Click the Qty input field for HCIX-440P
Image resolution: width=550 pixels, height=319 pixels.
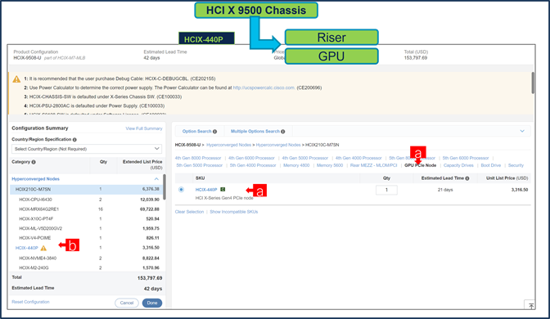tap(386, 190)
